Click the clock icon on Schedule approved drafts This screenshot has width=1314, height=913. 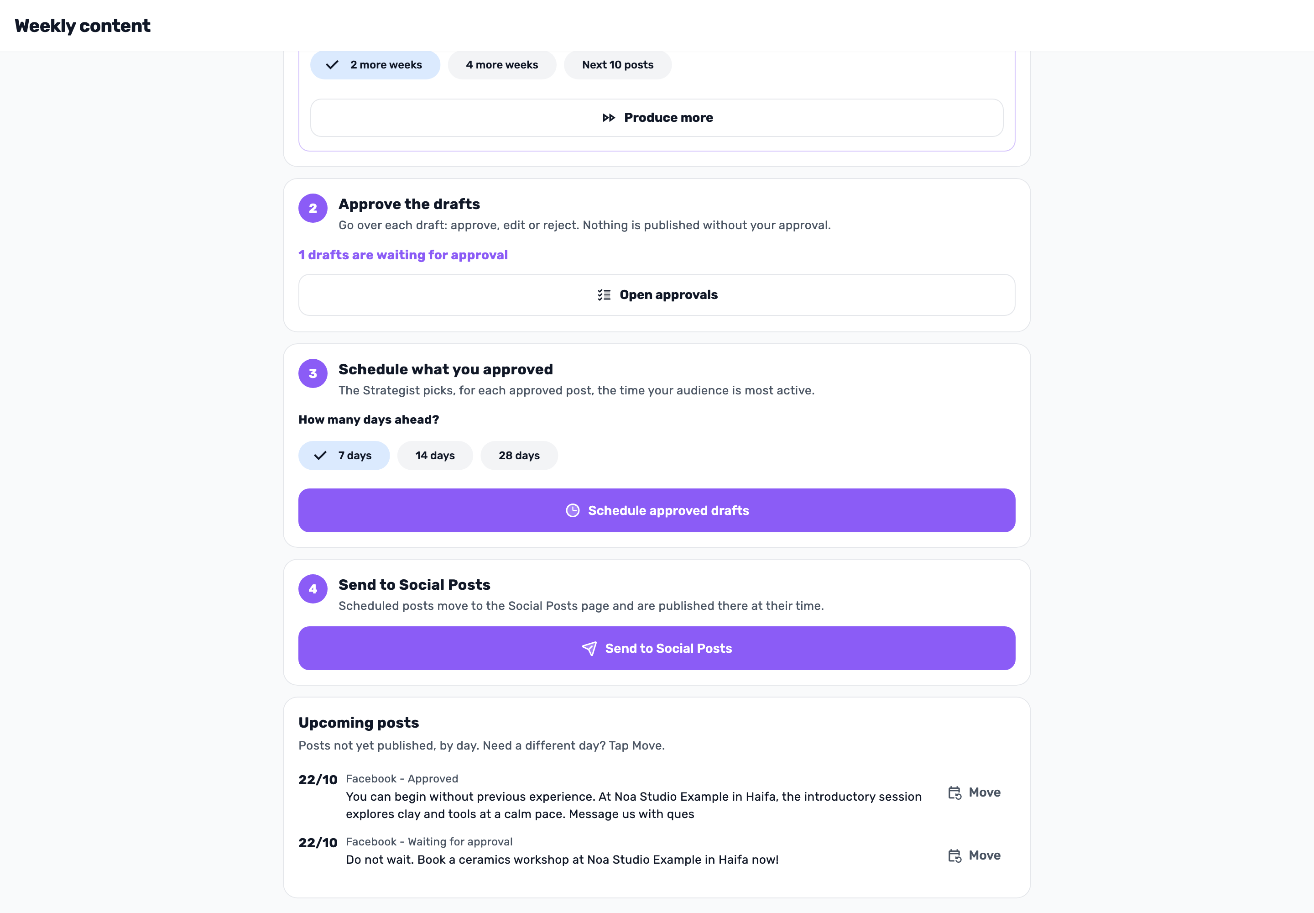573,511
